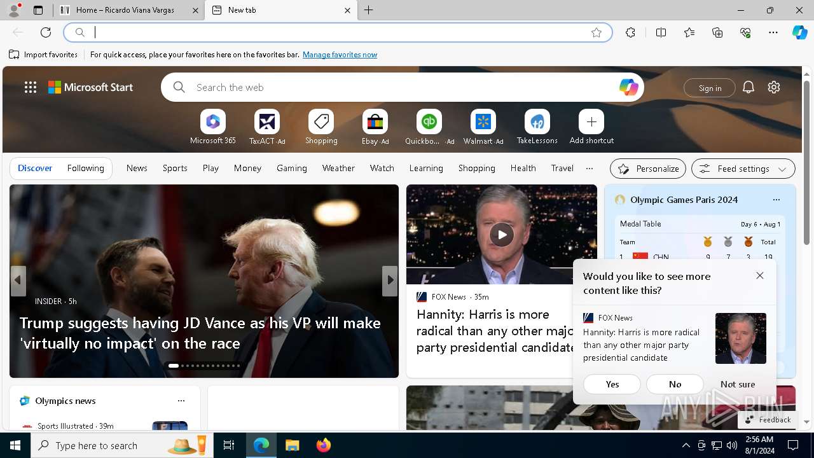814x458 pixels.
Task: Open the Microsoft Start app launcher grid
Action: (x=31, y=87)
